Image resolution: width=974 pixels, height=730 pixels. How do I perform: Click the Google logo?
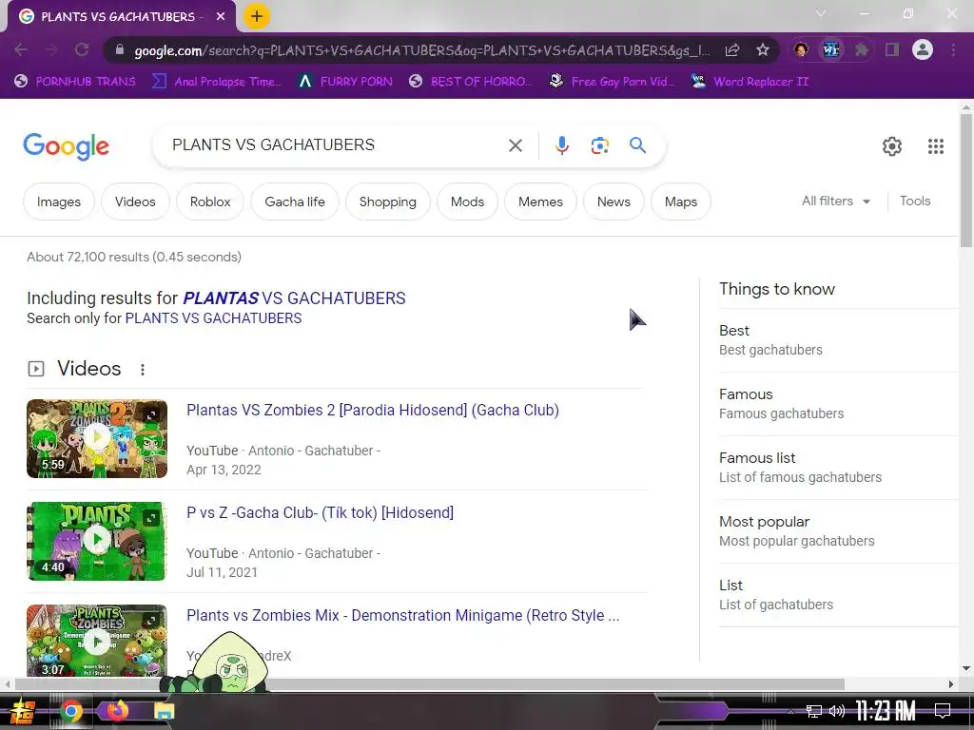66,145
